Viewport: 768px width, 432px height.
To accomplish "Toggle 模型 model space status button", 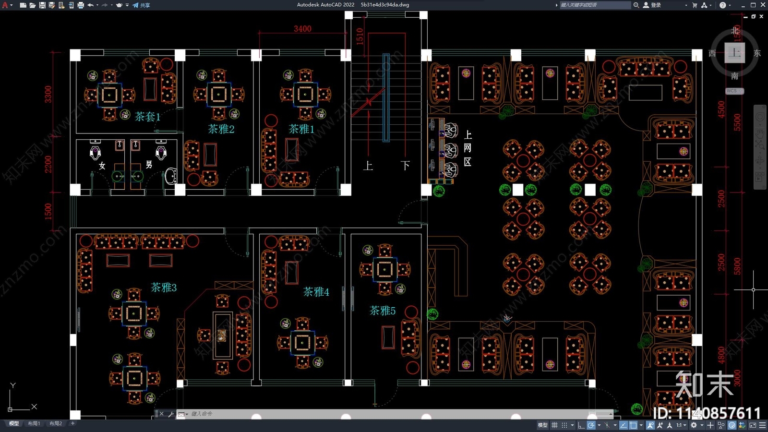I will (x=542, y=425).
